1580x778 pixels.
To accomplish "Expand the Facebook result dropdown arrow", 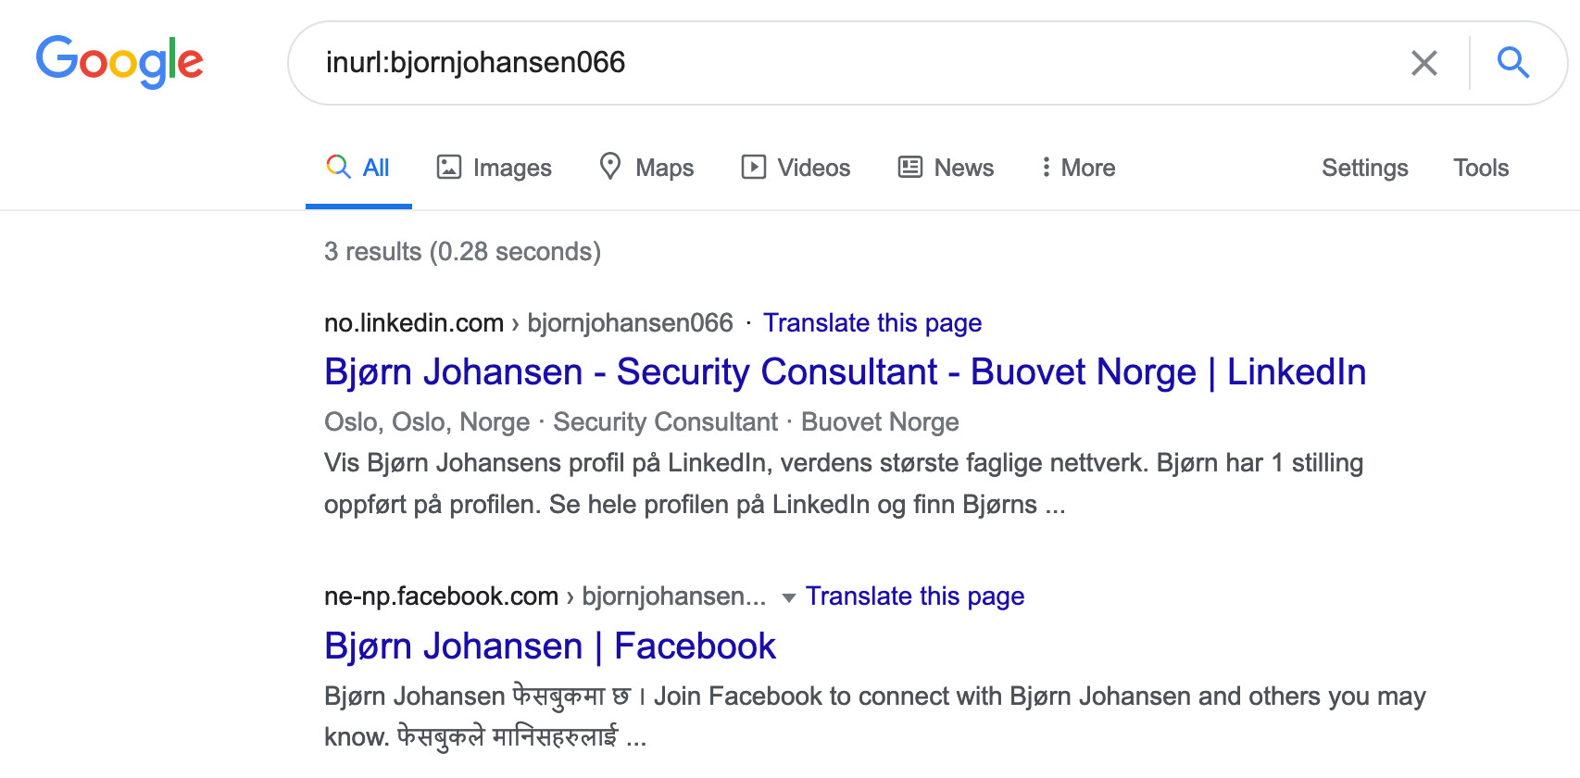I will [x=788, y=597].
